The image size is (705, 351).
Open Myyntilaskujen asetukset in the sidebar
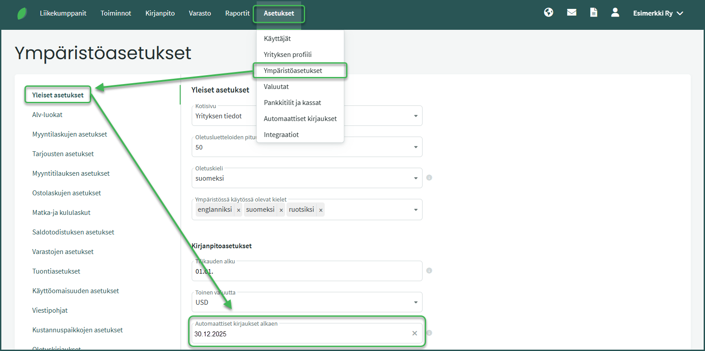69,134
